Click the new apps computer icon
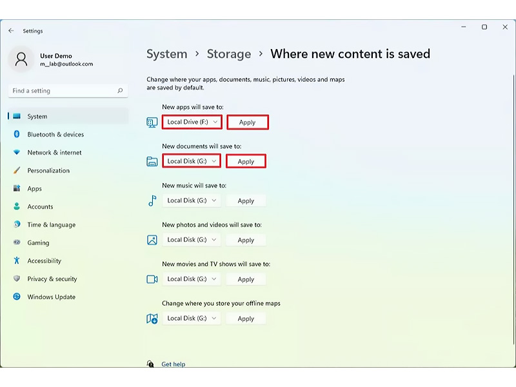This screenshot has width=516, height=387. (152, 123)
